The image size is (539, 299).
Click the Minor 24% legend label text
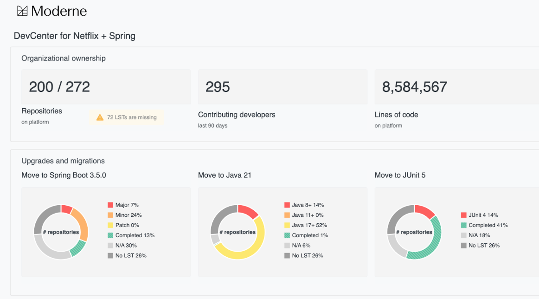pyautogui.click(x=128, y=215)
